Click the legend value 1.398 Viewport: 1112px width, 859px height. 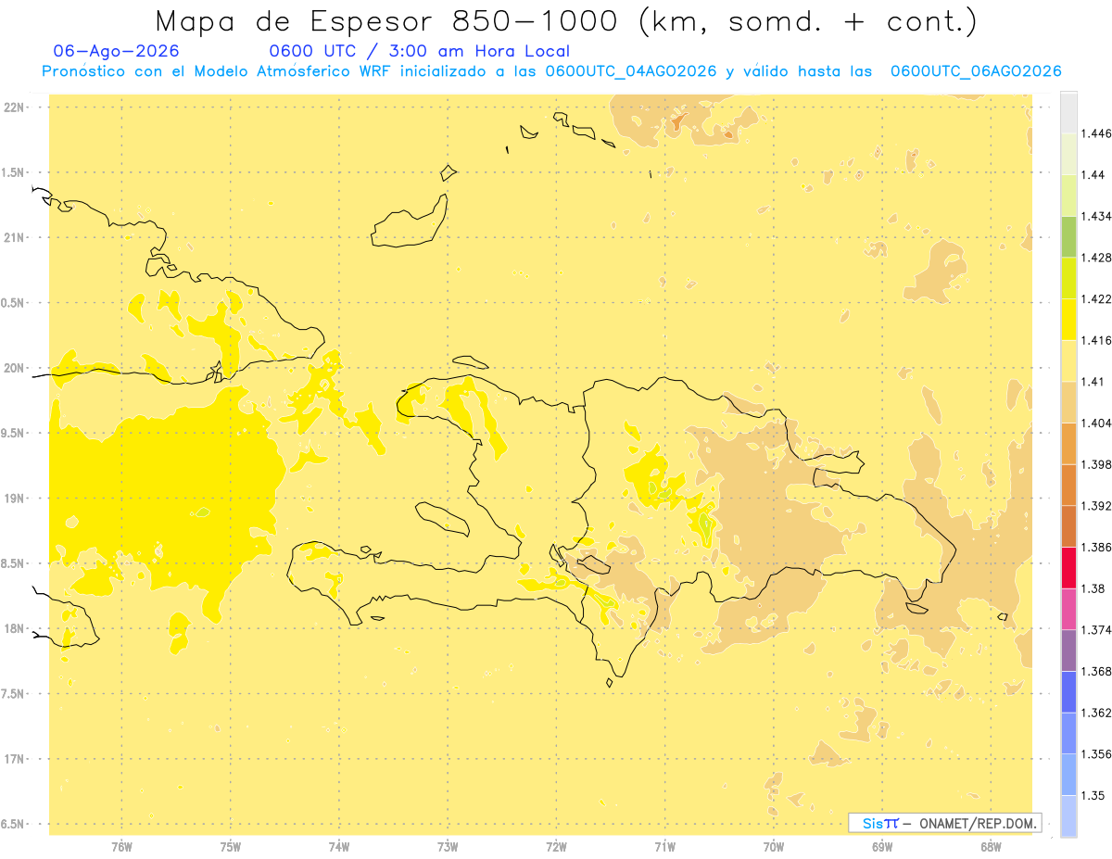(1096, 464)
